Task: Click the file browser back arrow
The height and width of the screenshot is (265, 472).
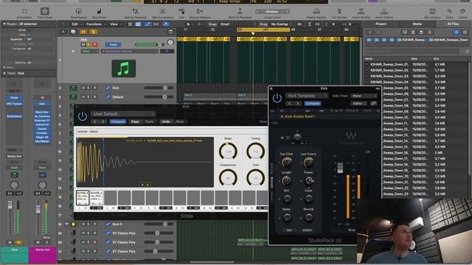Action: [x=370, y=32]
